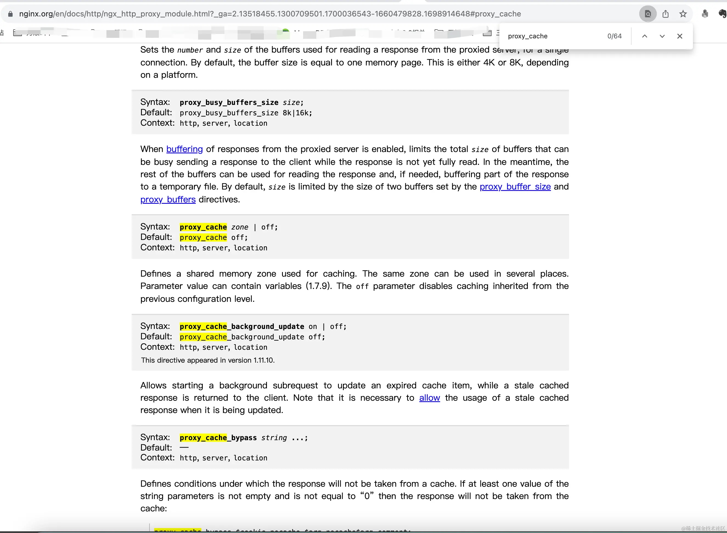Bookmark this page with the star icon
The height and width of the screenshot is (533, 727).
click(x=683, y=14)
